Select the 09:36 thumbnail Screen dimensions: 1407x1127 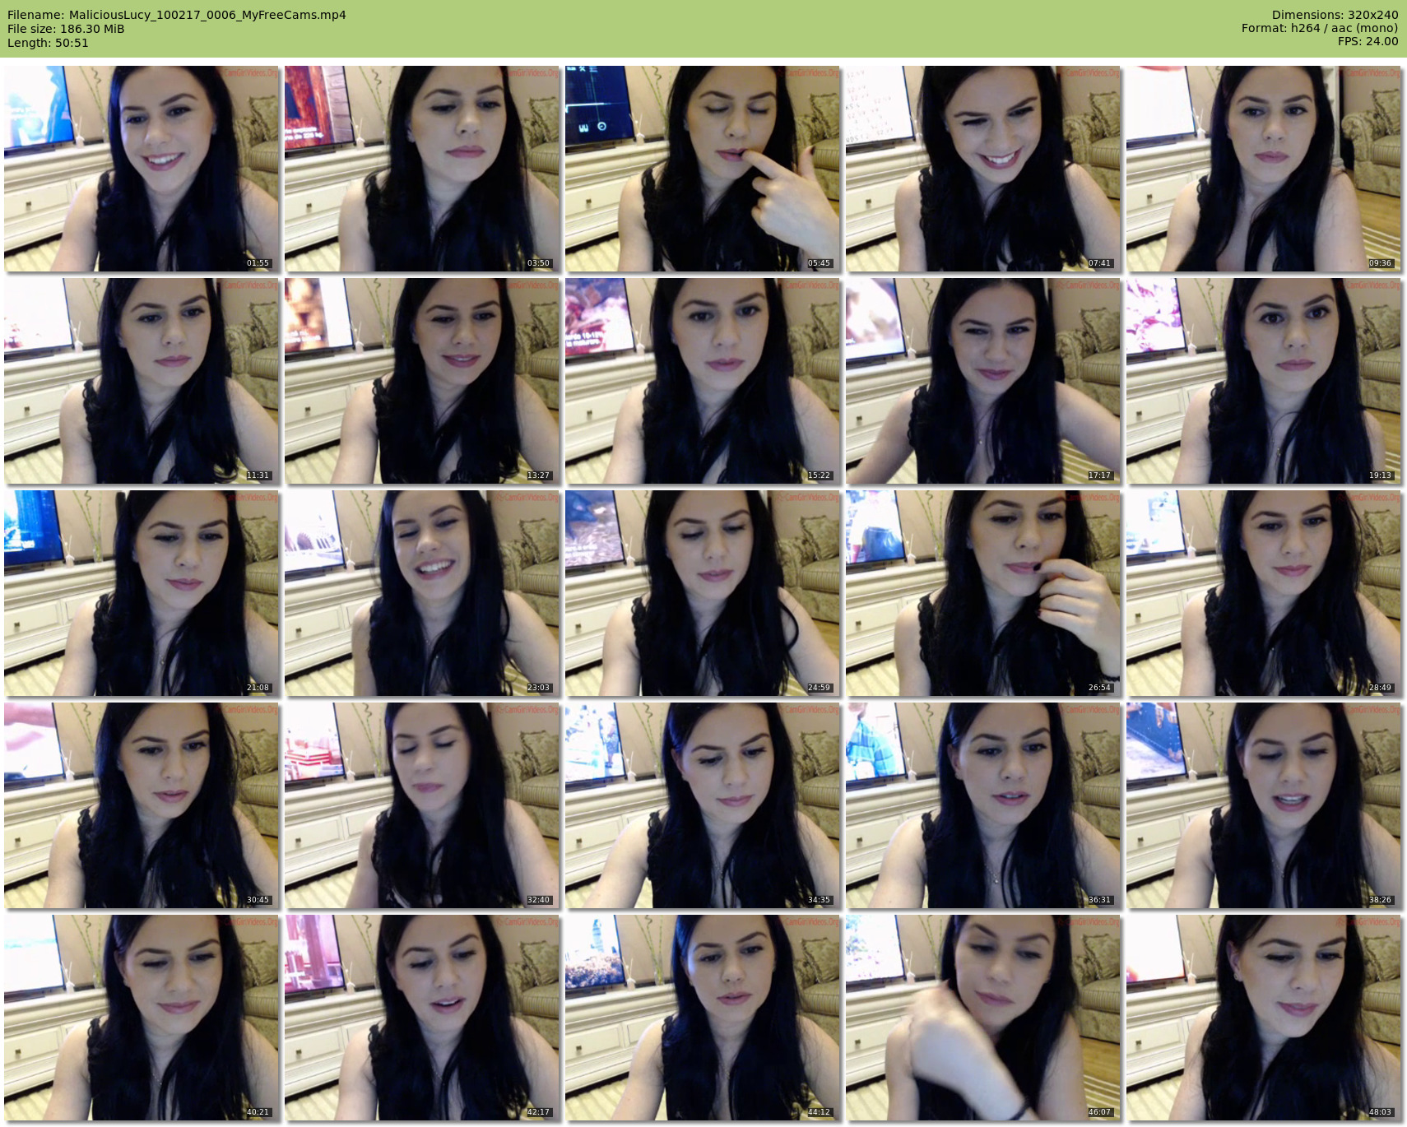1264,169
